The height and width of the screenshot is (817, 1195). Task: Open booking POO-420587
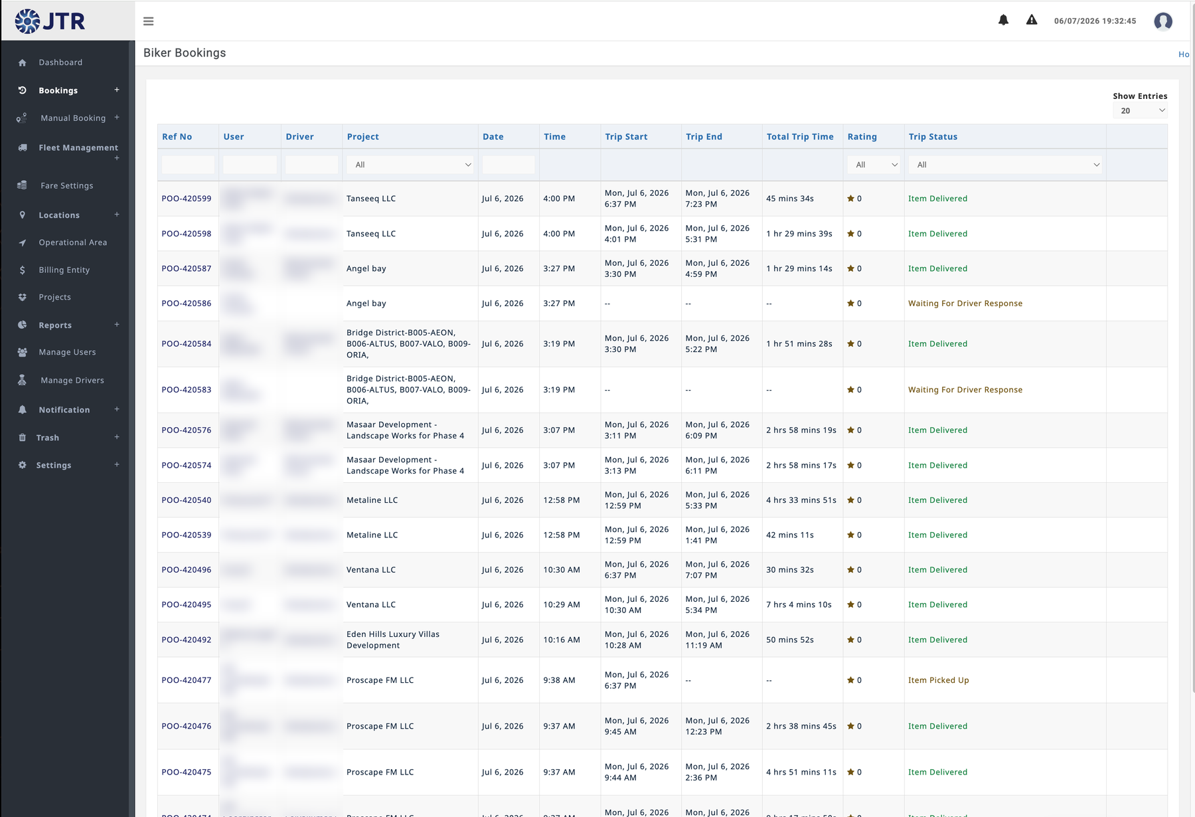click(187, 269)
